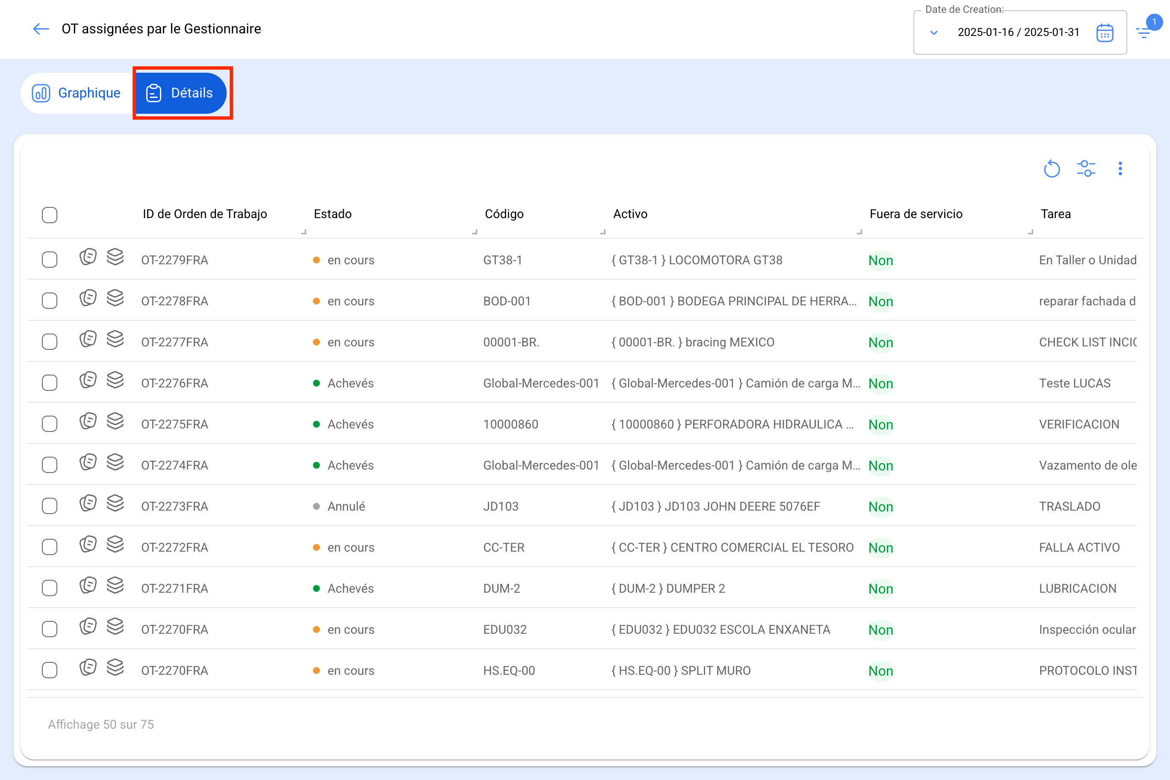
Task: Sort by the Código column header
Action: 504,214
